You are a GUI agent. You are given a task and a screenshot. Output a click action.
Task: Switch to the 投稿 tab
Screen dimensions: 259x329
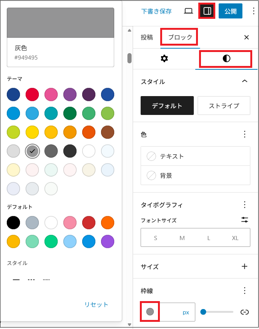click(147, 37)
